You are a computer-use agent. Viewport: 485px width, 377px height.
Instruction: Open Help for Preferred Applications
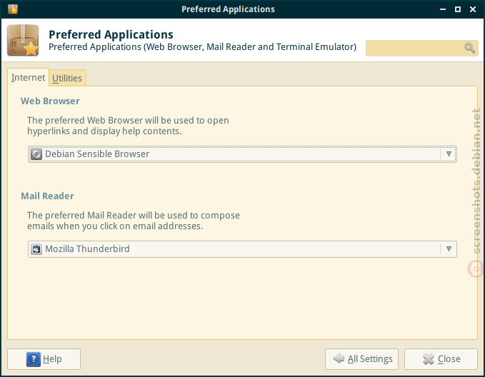click(44, 359)
